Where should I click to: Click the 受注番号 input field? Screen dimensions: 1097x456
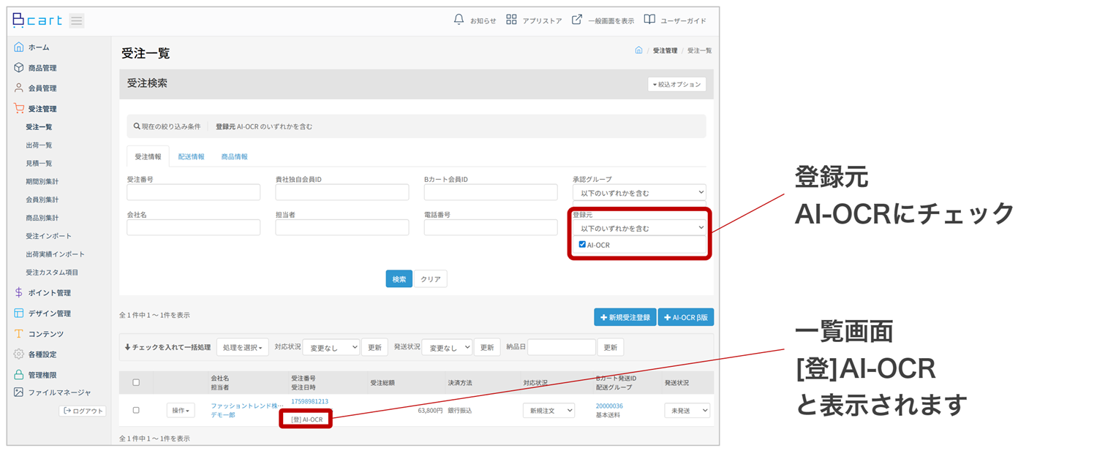pyautogui.click(x=193, y=192)
